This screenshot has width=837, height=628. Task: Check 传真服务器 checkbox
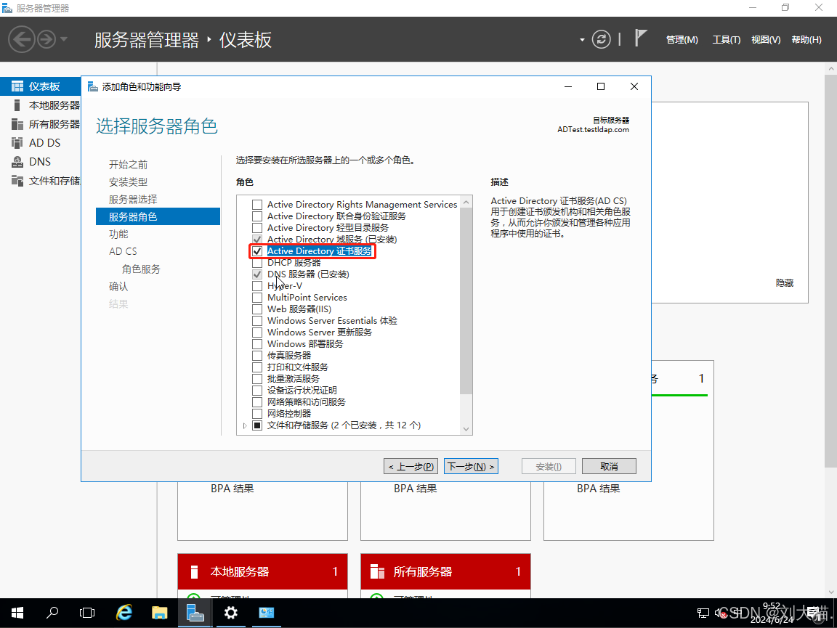click(x=257, y=355)
